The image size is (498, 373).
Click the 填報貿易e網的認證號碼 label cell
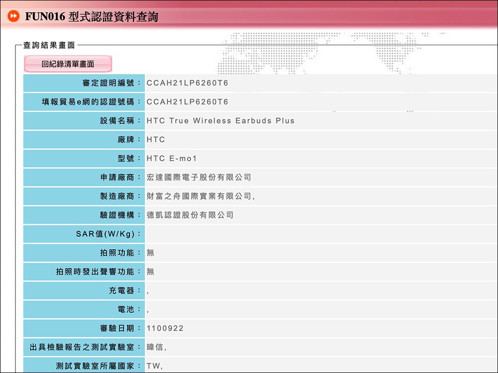point(84,102)
